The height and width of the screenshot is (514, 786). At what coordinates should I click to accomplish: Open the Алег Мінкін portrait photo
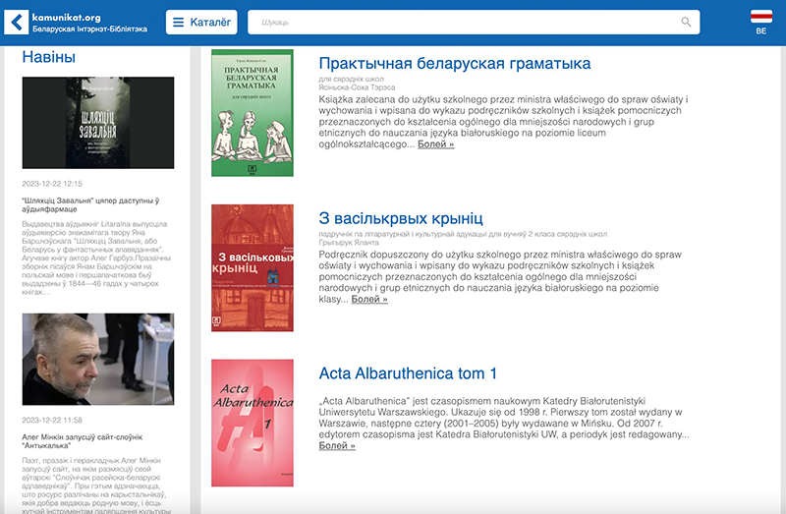97,359
